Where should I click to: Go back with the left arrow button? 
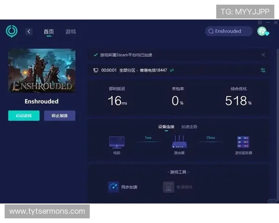[x=29, y=31]
